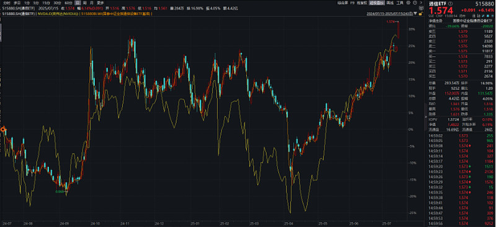
Task: Click the yellow unlock padlock icon
Action: (421, 14)
